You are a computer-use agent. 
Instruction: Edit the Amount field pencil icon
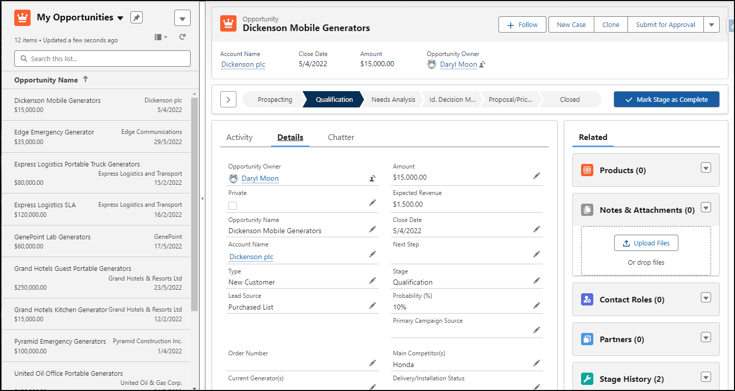(537, 176)
